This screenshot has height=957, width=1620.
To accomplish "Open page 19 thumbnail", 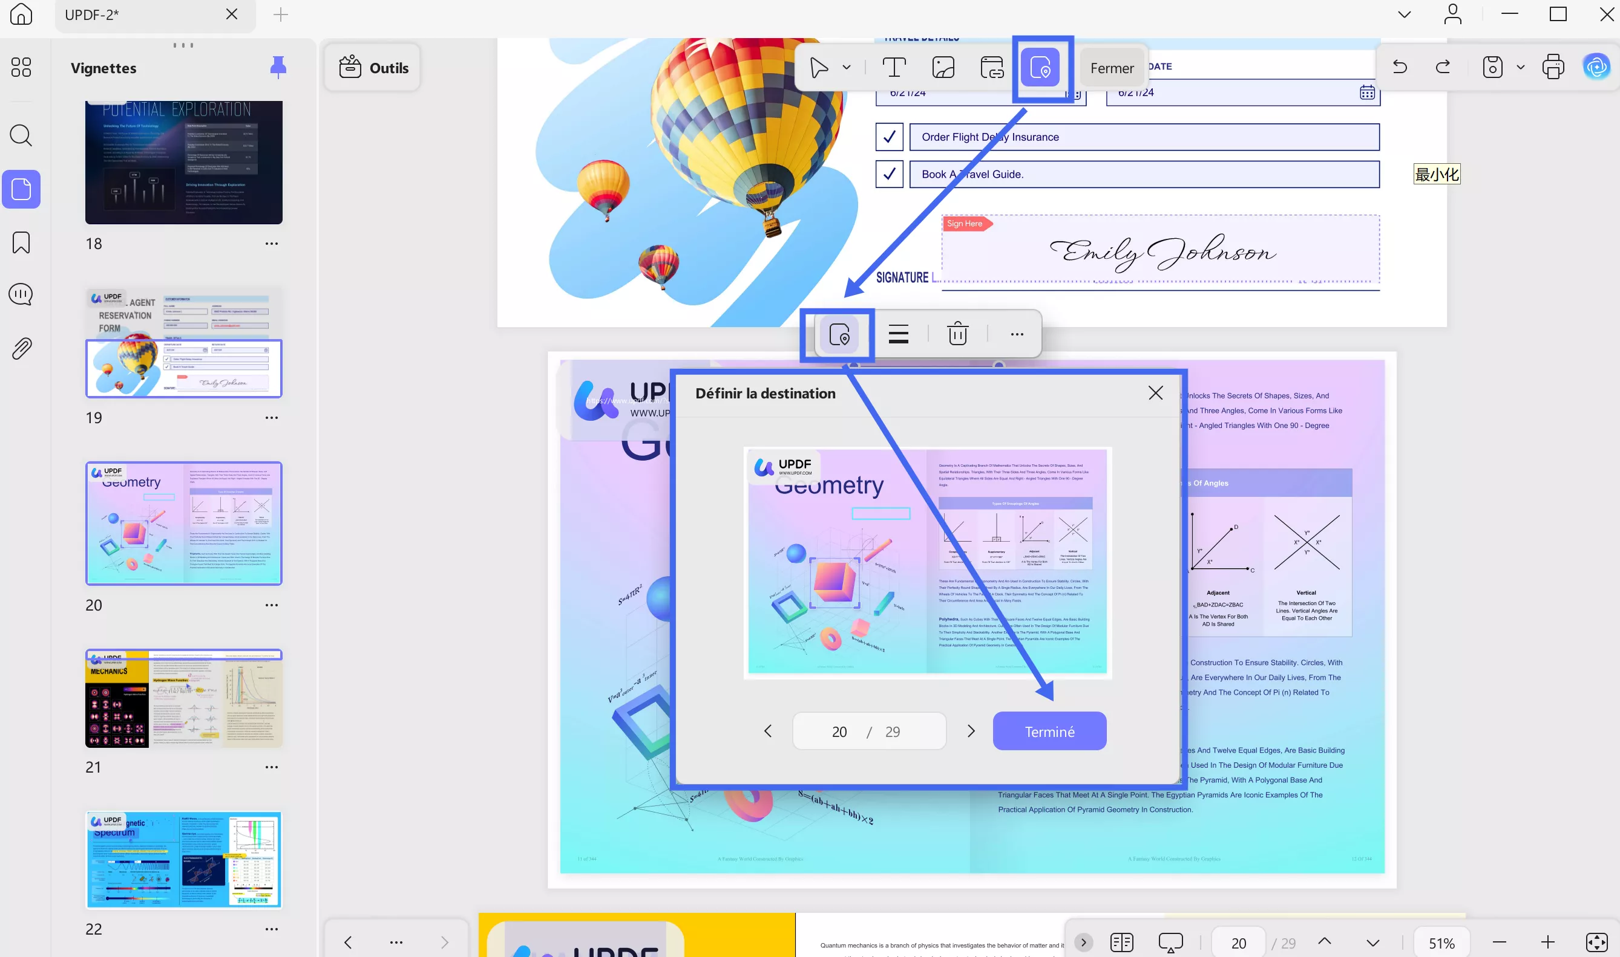I will 184,342.
